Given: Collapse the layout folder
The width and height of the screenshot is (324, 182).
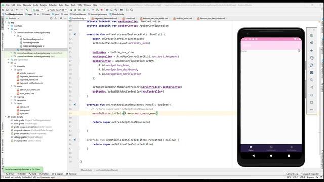Looking at the screenshot, I should coord(11,70).
